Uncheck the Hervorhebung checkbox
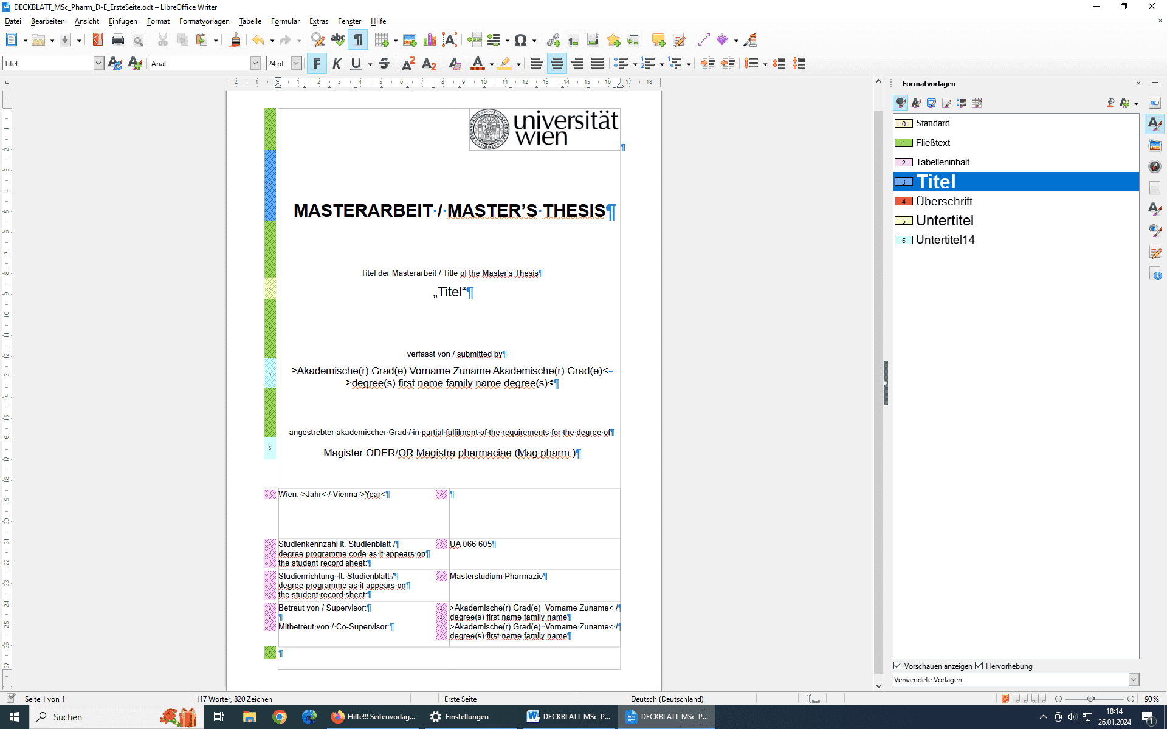 pos(979,666)
